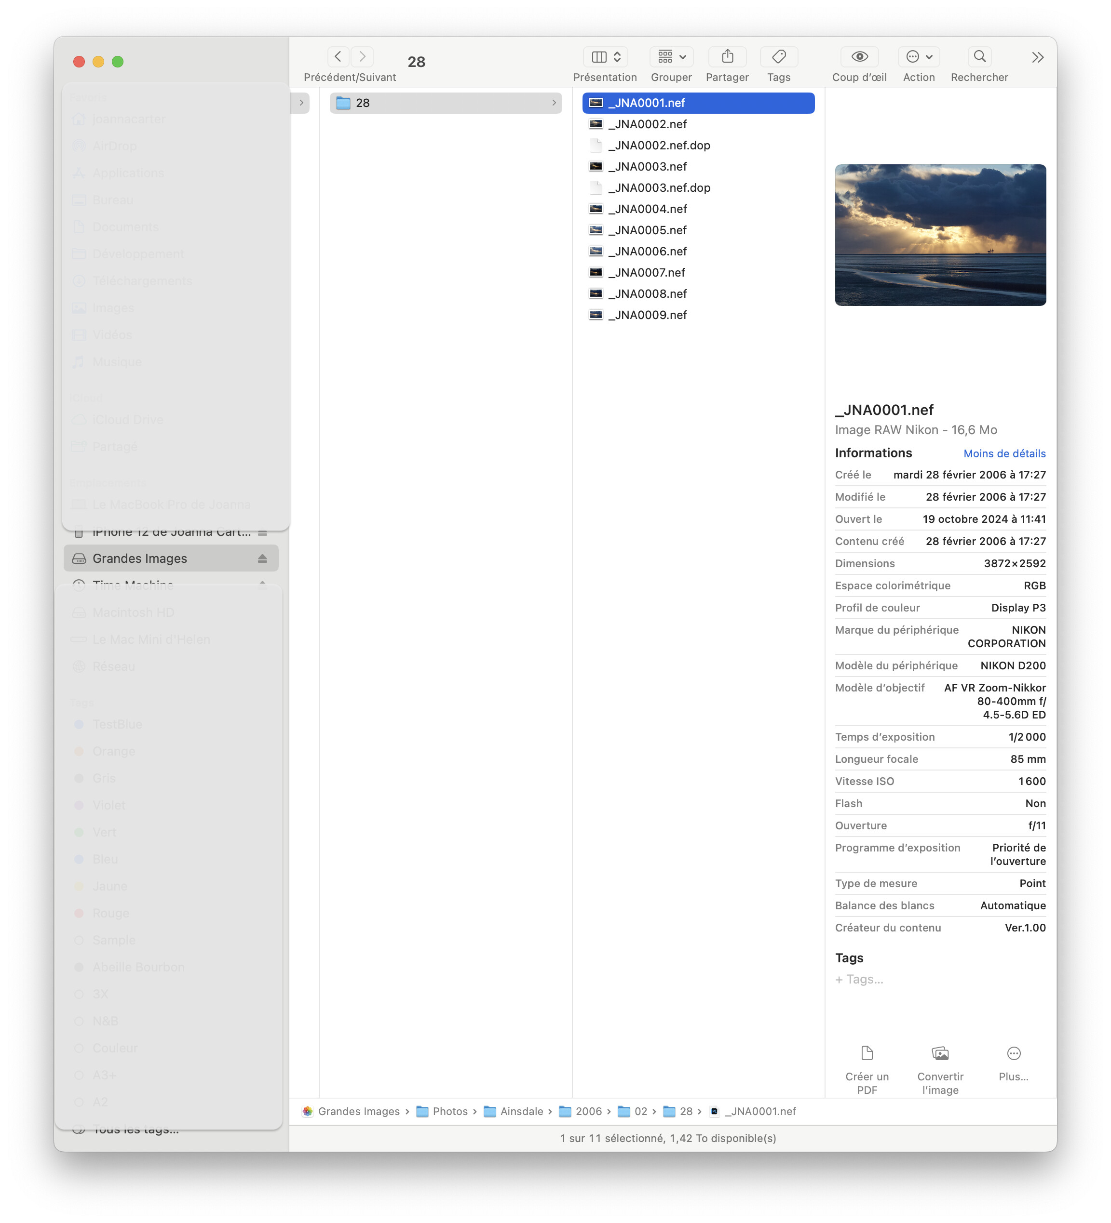The image size is (1111, 1223).
Task: Select file _JNA0003.nef.dop
Action: click(698, 188)
